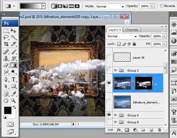Hide Group 6 visibility
Viewport: 177px width, 138px height.
coord(109,115)
